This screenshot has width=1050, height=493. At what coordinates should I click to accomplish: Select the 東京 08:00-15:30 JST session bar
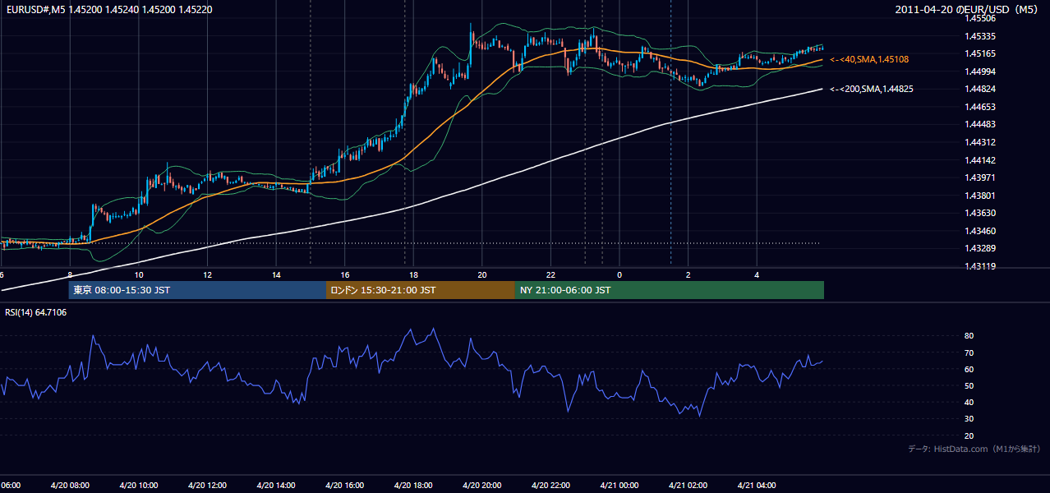tap(197, 290)
